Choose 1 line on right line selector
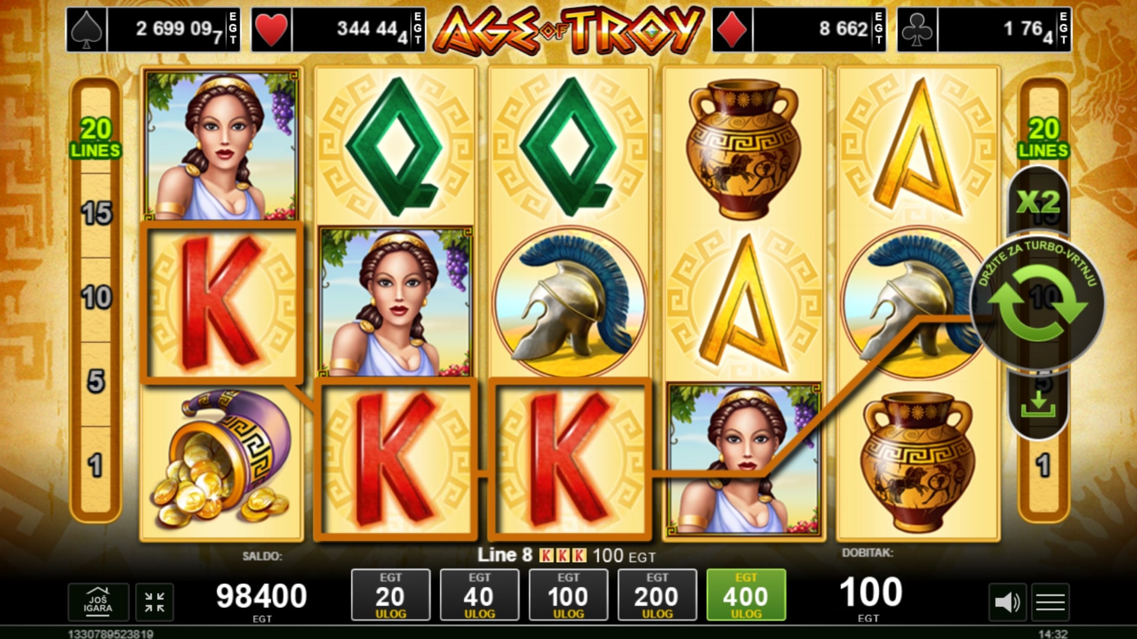The width and height of the screenshot is (1137, 639). click(x=1043, y=466)
